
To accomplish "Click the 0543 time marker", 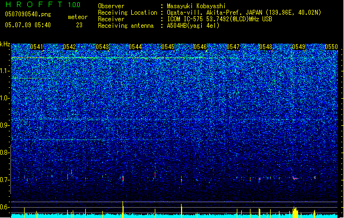I will (102, 47).
